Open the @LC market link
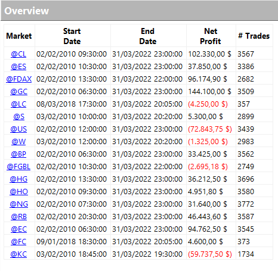The height and width of the screenshot is (271, 278). coord(18,104)
